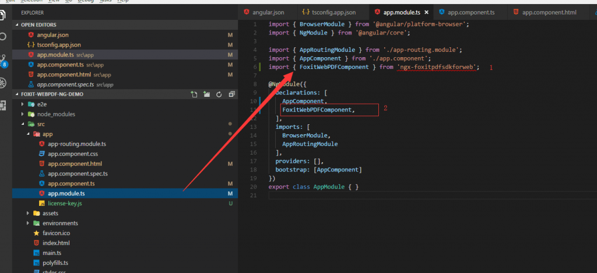Open the Search view in the activity bar

[3, 37]
